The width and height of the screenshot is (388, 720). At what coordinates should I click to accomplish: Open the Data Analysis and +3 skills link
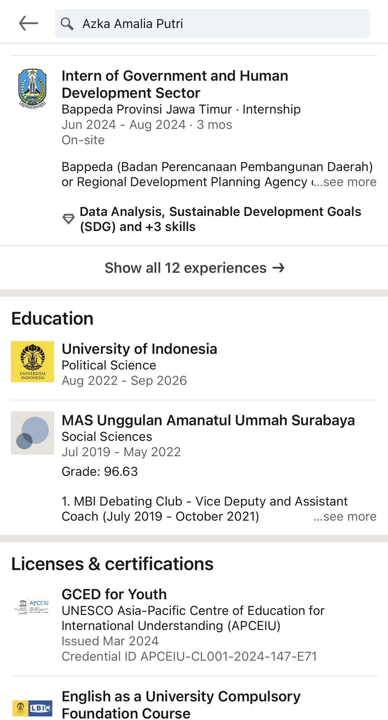pyautogui.click(x=220, y=219)
